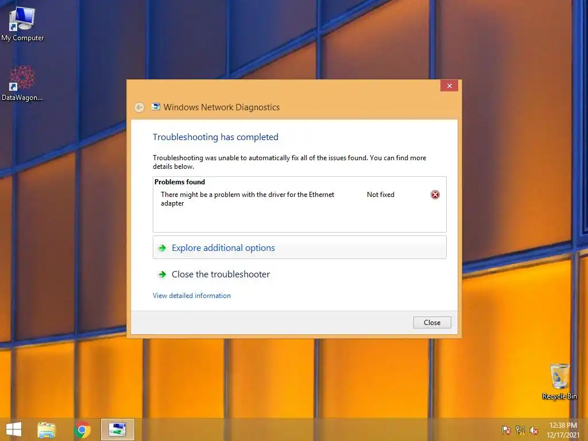Viewport: 588px width, 441px height.
Task: Click the green arrow beside Explore additional options
Action: coord(162,248)
